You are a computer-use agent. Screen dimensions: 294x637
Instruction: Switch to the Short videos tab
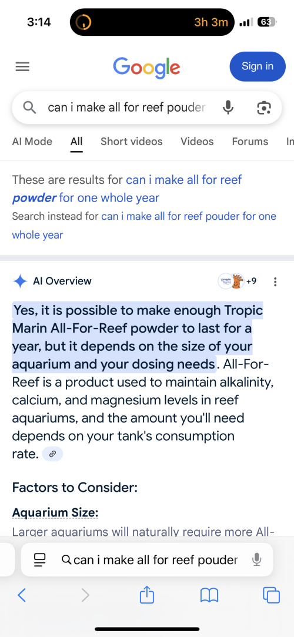(131, 142)
